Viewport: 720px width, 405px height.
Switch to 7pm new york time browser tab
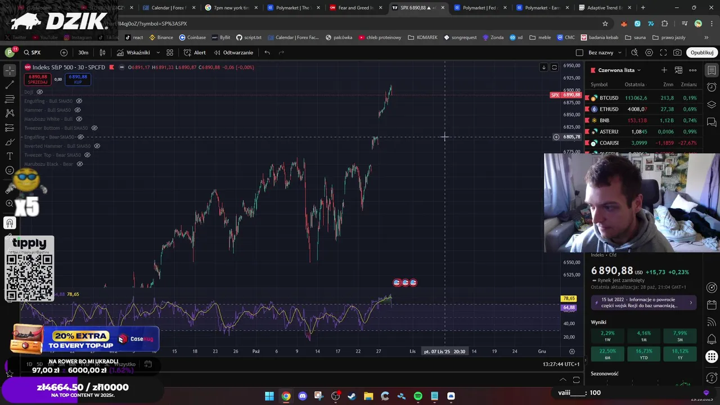pyautogui.click(x=231, y=8)
